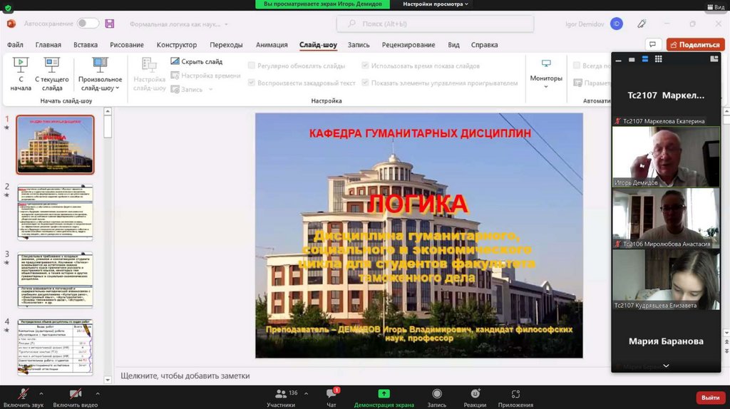
Task: Open the Review tab
Action: [x=408, y=45]
